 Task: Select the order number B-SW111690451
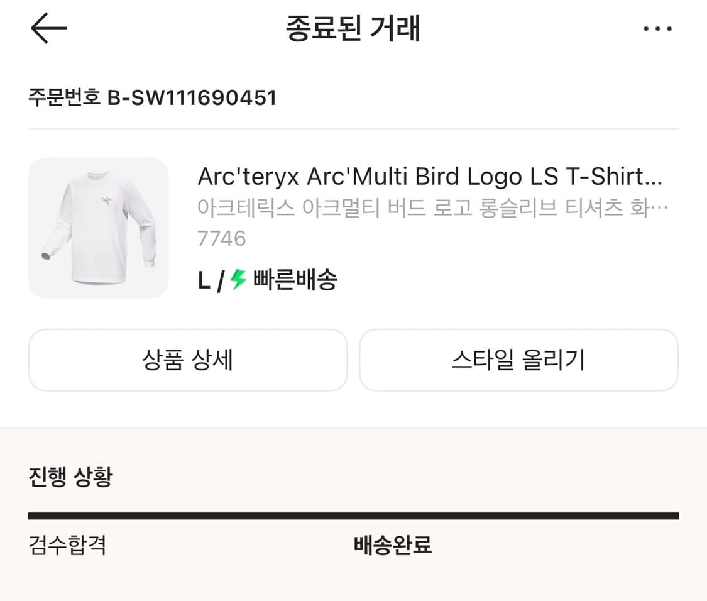coord(192,98)
